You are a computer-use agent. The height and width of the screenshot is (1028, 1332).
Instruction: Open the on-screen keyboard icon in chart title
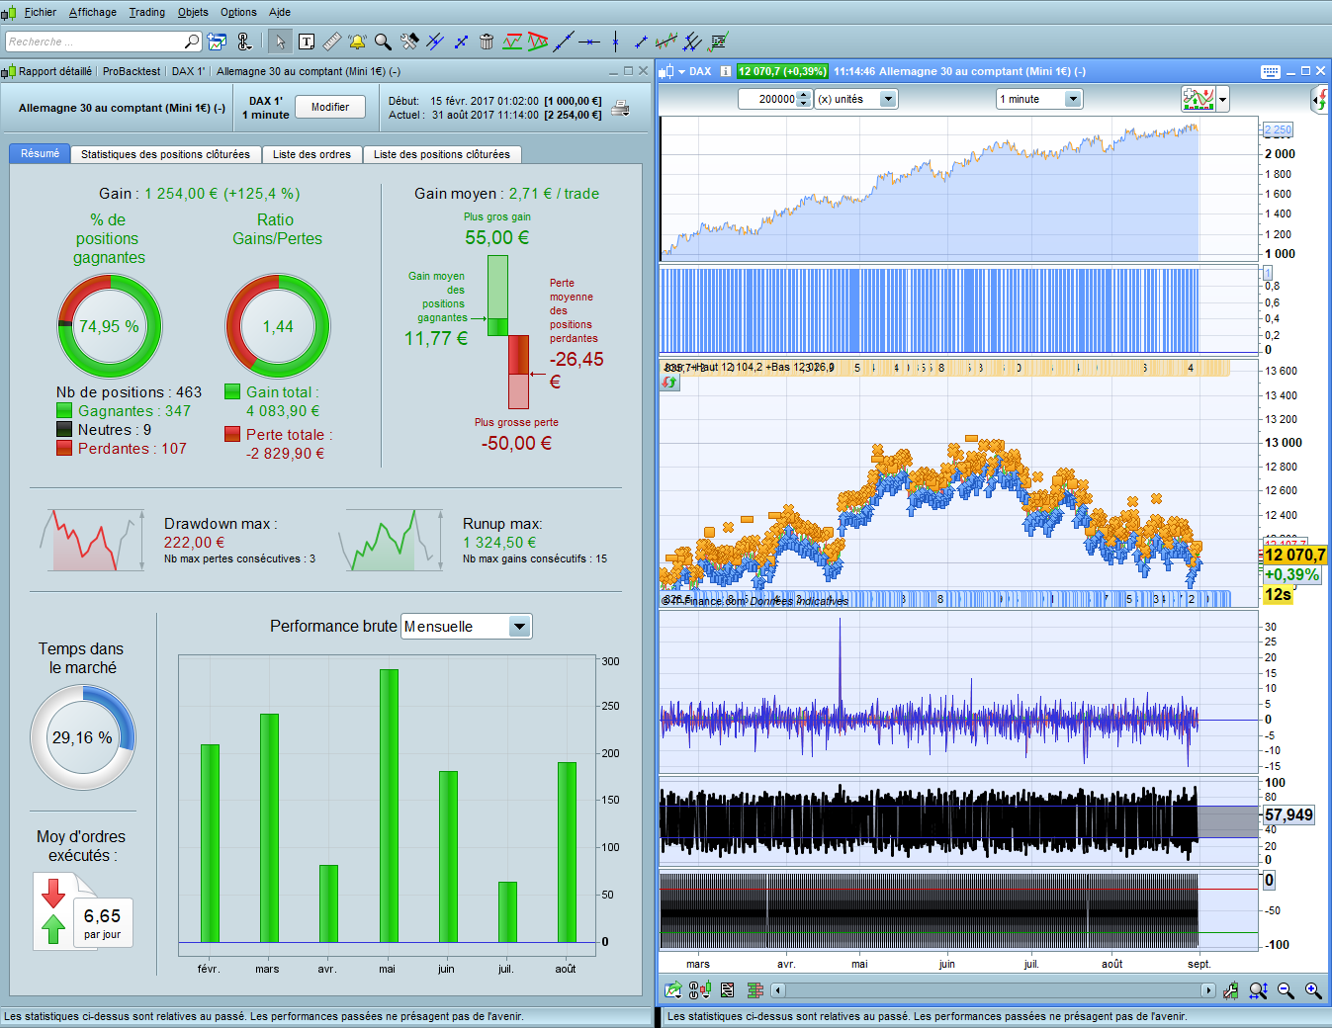point(1271,71)
